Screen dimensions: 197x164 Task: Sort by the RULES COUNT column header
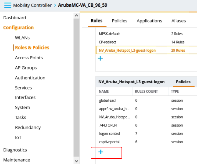[x=146, y=91]
